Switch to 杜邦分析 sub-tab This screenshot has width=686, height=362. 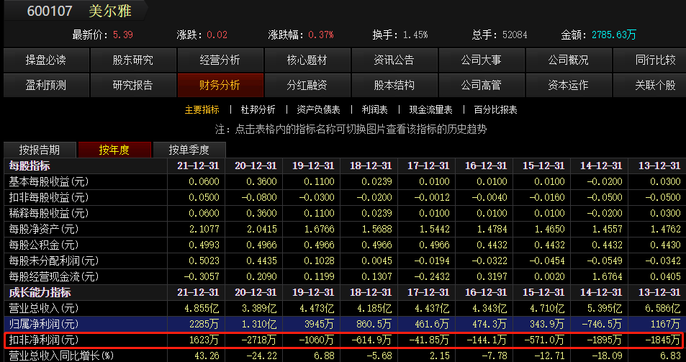(x=258, y=109)
